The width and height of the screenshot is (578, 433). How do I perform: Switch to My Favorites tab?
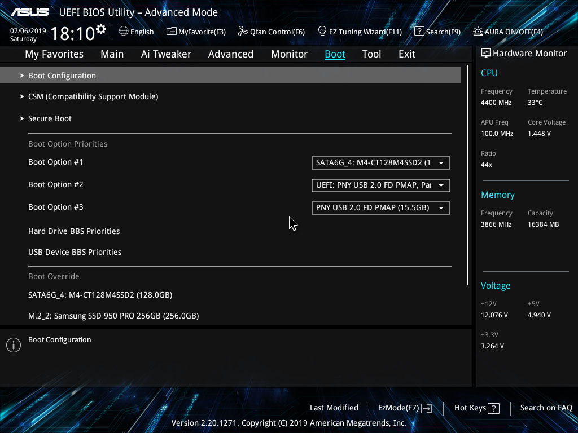click(x=54, y=54)
